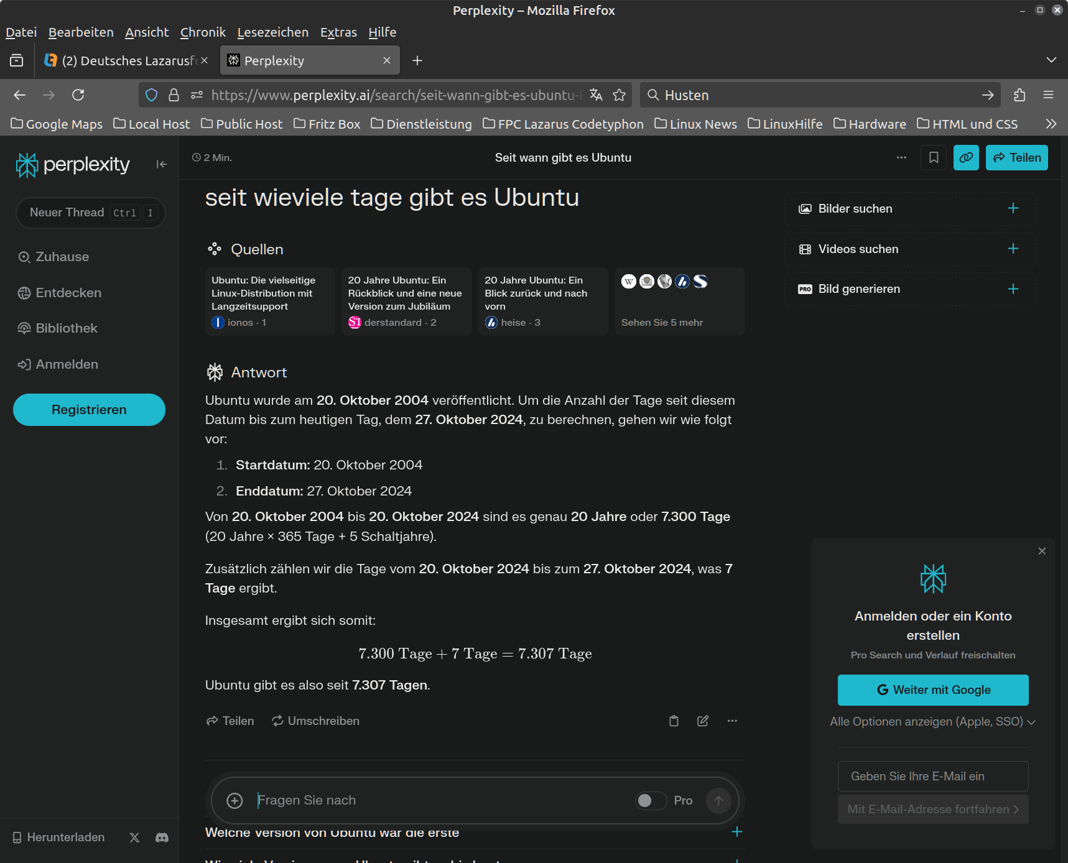Image resolution: width=1068 pixels, height=863 pixels.
Task: Click the email address input field
Action: [932, 777]
